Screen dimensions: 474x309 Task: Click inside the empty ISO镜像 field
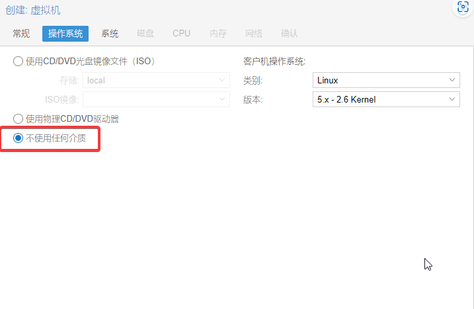[x=149, y=99]
